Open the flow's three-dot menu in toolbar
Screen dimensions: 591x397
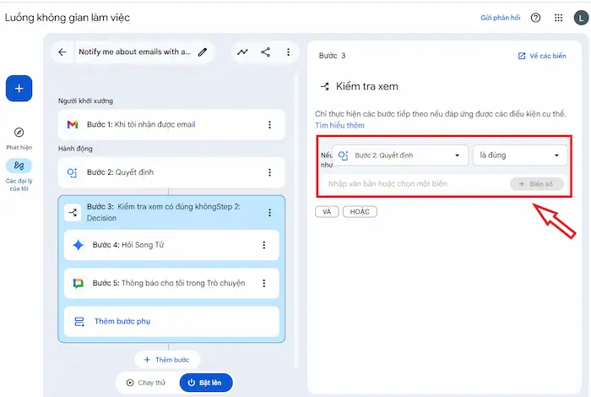pyautogui.click(x=289, y=52)
